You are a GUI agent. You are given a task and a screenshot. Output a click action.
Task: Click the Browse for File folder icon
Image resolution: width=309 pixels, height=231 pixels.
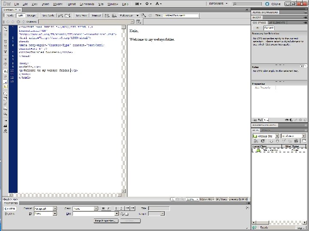point(127,214)
